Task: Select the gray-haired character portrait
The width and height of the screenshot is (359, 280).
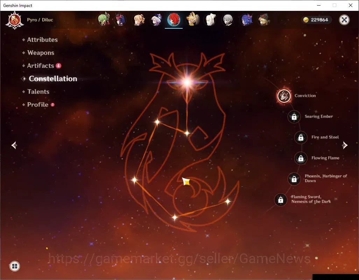Action: tap(228, 20)
